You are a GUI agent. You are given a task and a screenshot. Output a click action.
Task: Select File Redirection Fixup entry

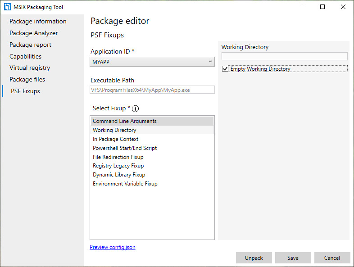[152, 157]
